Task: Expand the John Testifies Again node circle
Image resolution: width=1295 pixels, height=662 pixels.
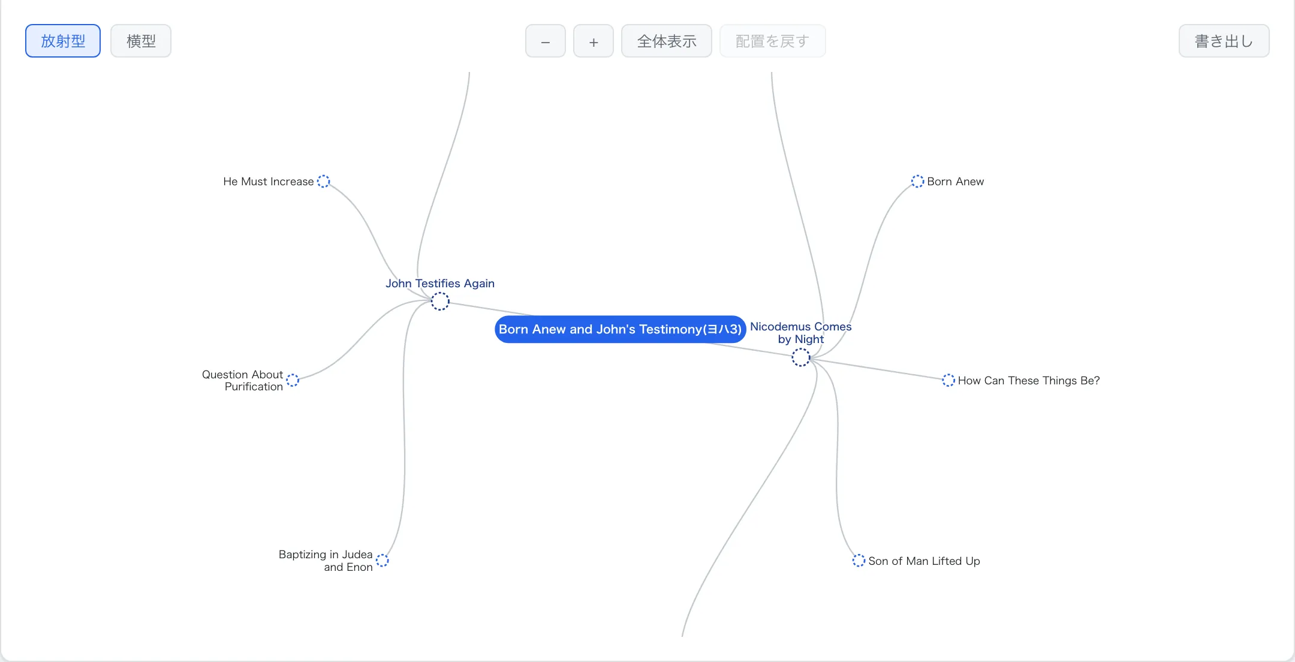Action: [440, 301]
